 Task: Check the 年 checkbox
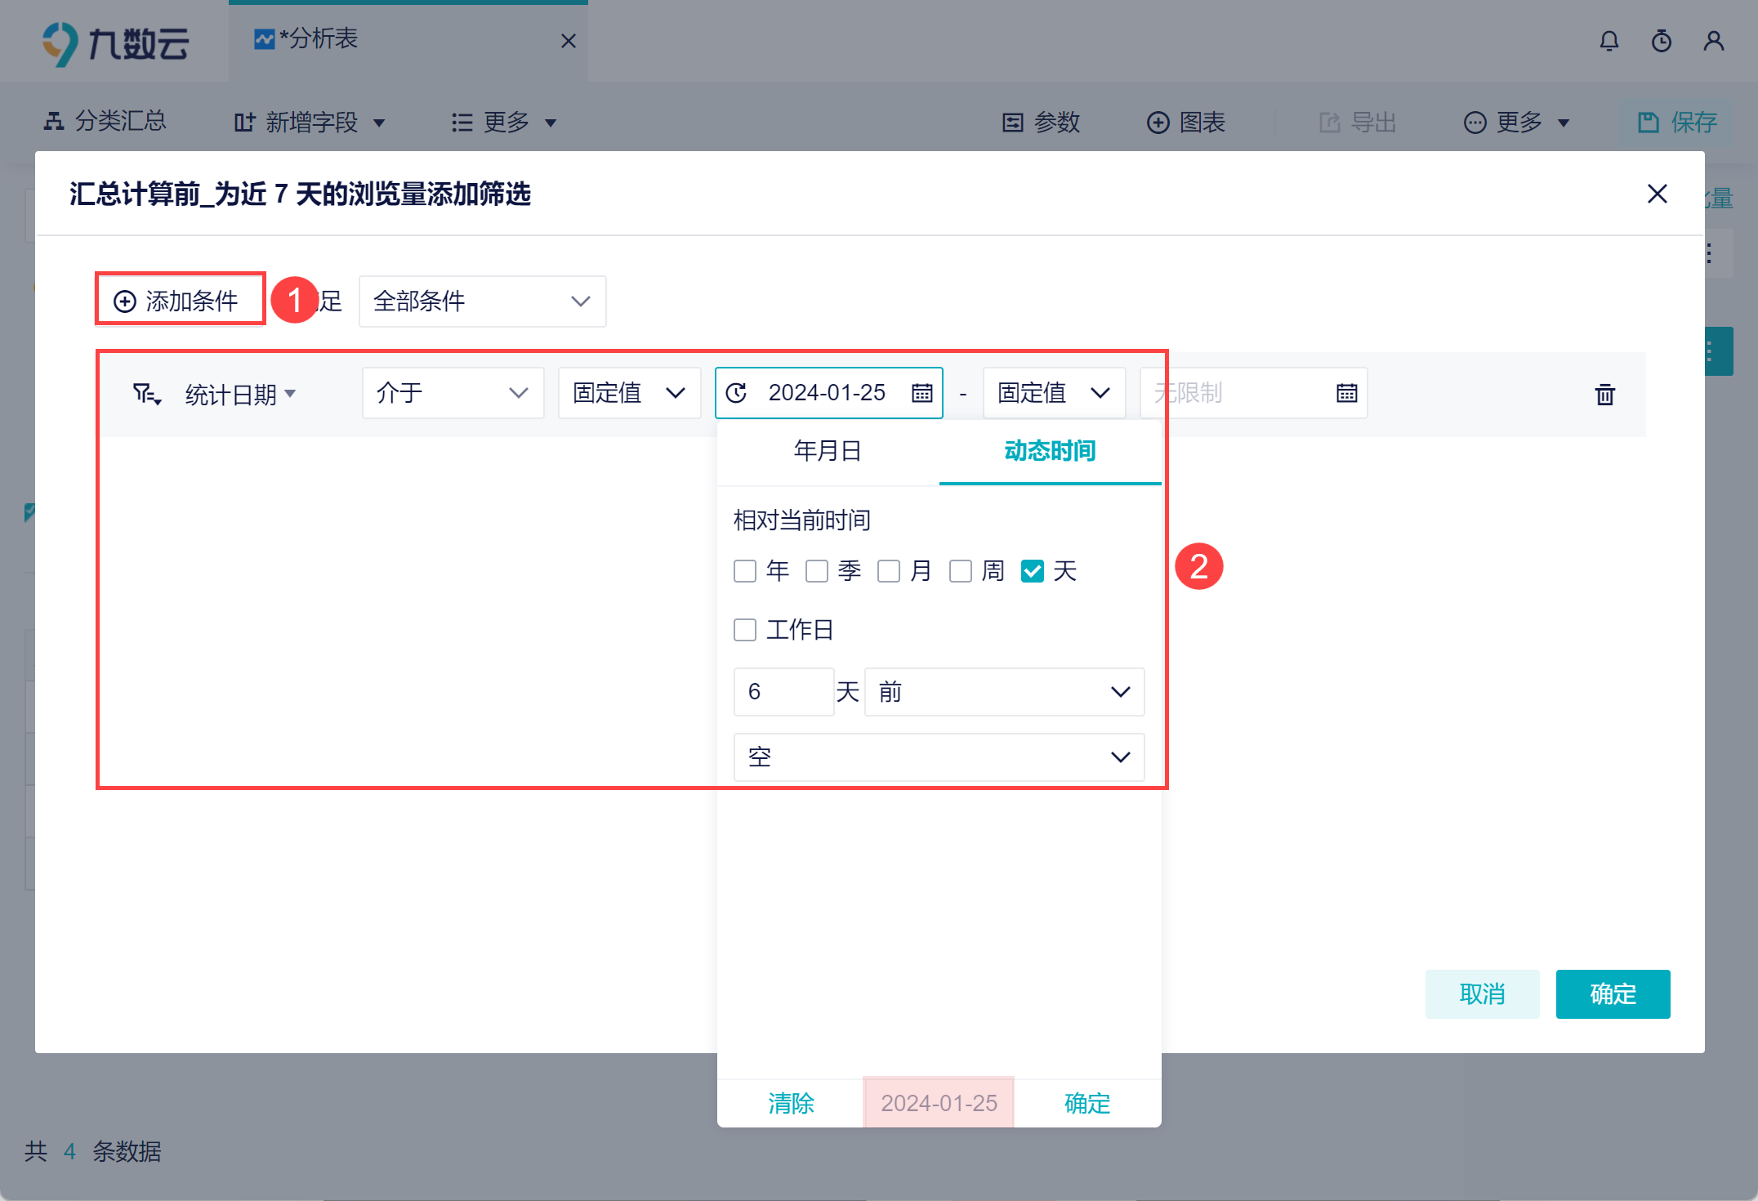pyautogui.click(x=745, y=571)
